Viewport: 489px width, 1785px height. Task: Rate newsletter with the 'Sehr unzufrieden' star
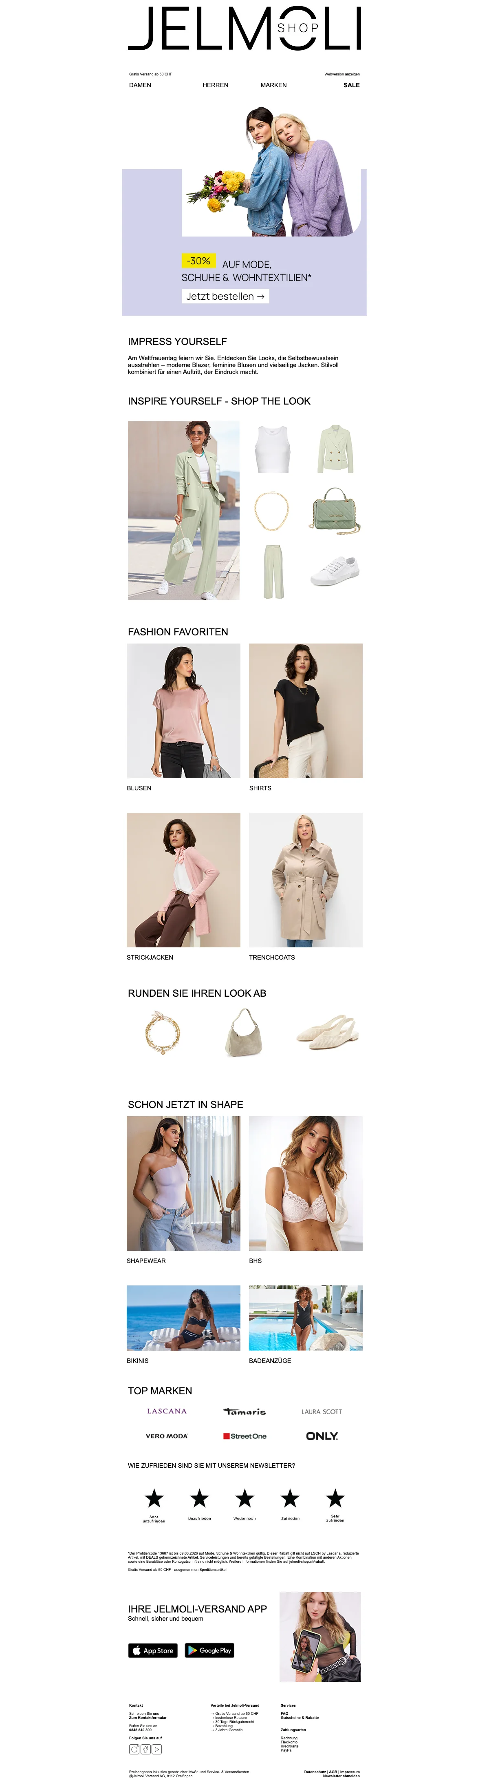tap(154, 1499)
